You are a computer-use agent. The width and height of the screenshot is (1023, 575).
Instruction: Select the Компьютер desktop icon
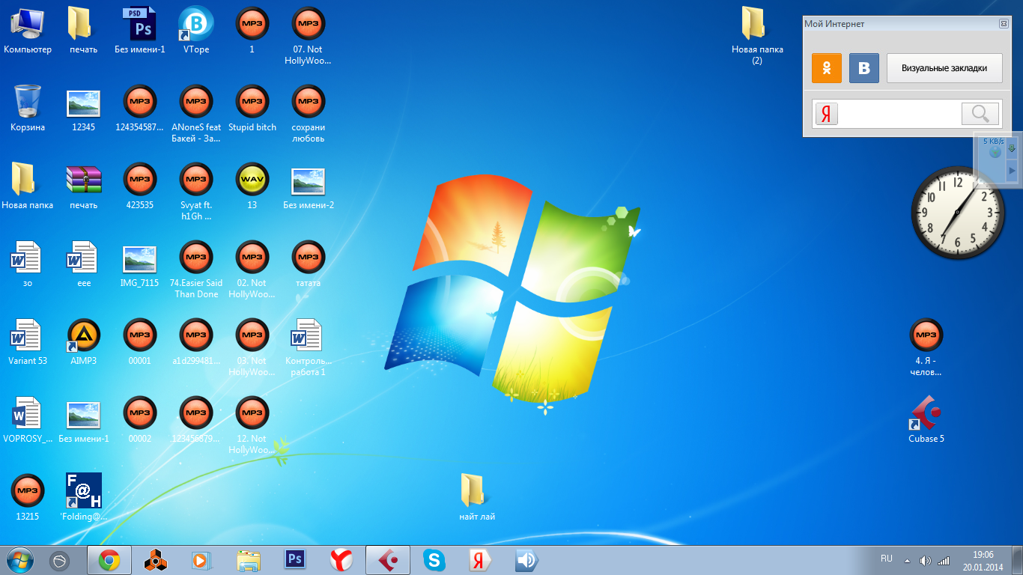click(28, 31)
